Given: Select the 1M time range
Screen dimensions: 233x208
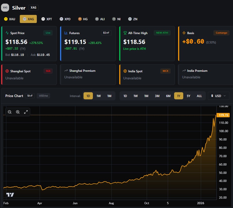Looking at the screenshot, I should tap(146, 96).
